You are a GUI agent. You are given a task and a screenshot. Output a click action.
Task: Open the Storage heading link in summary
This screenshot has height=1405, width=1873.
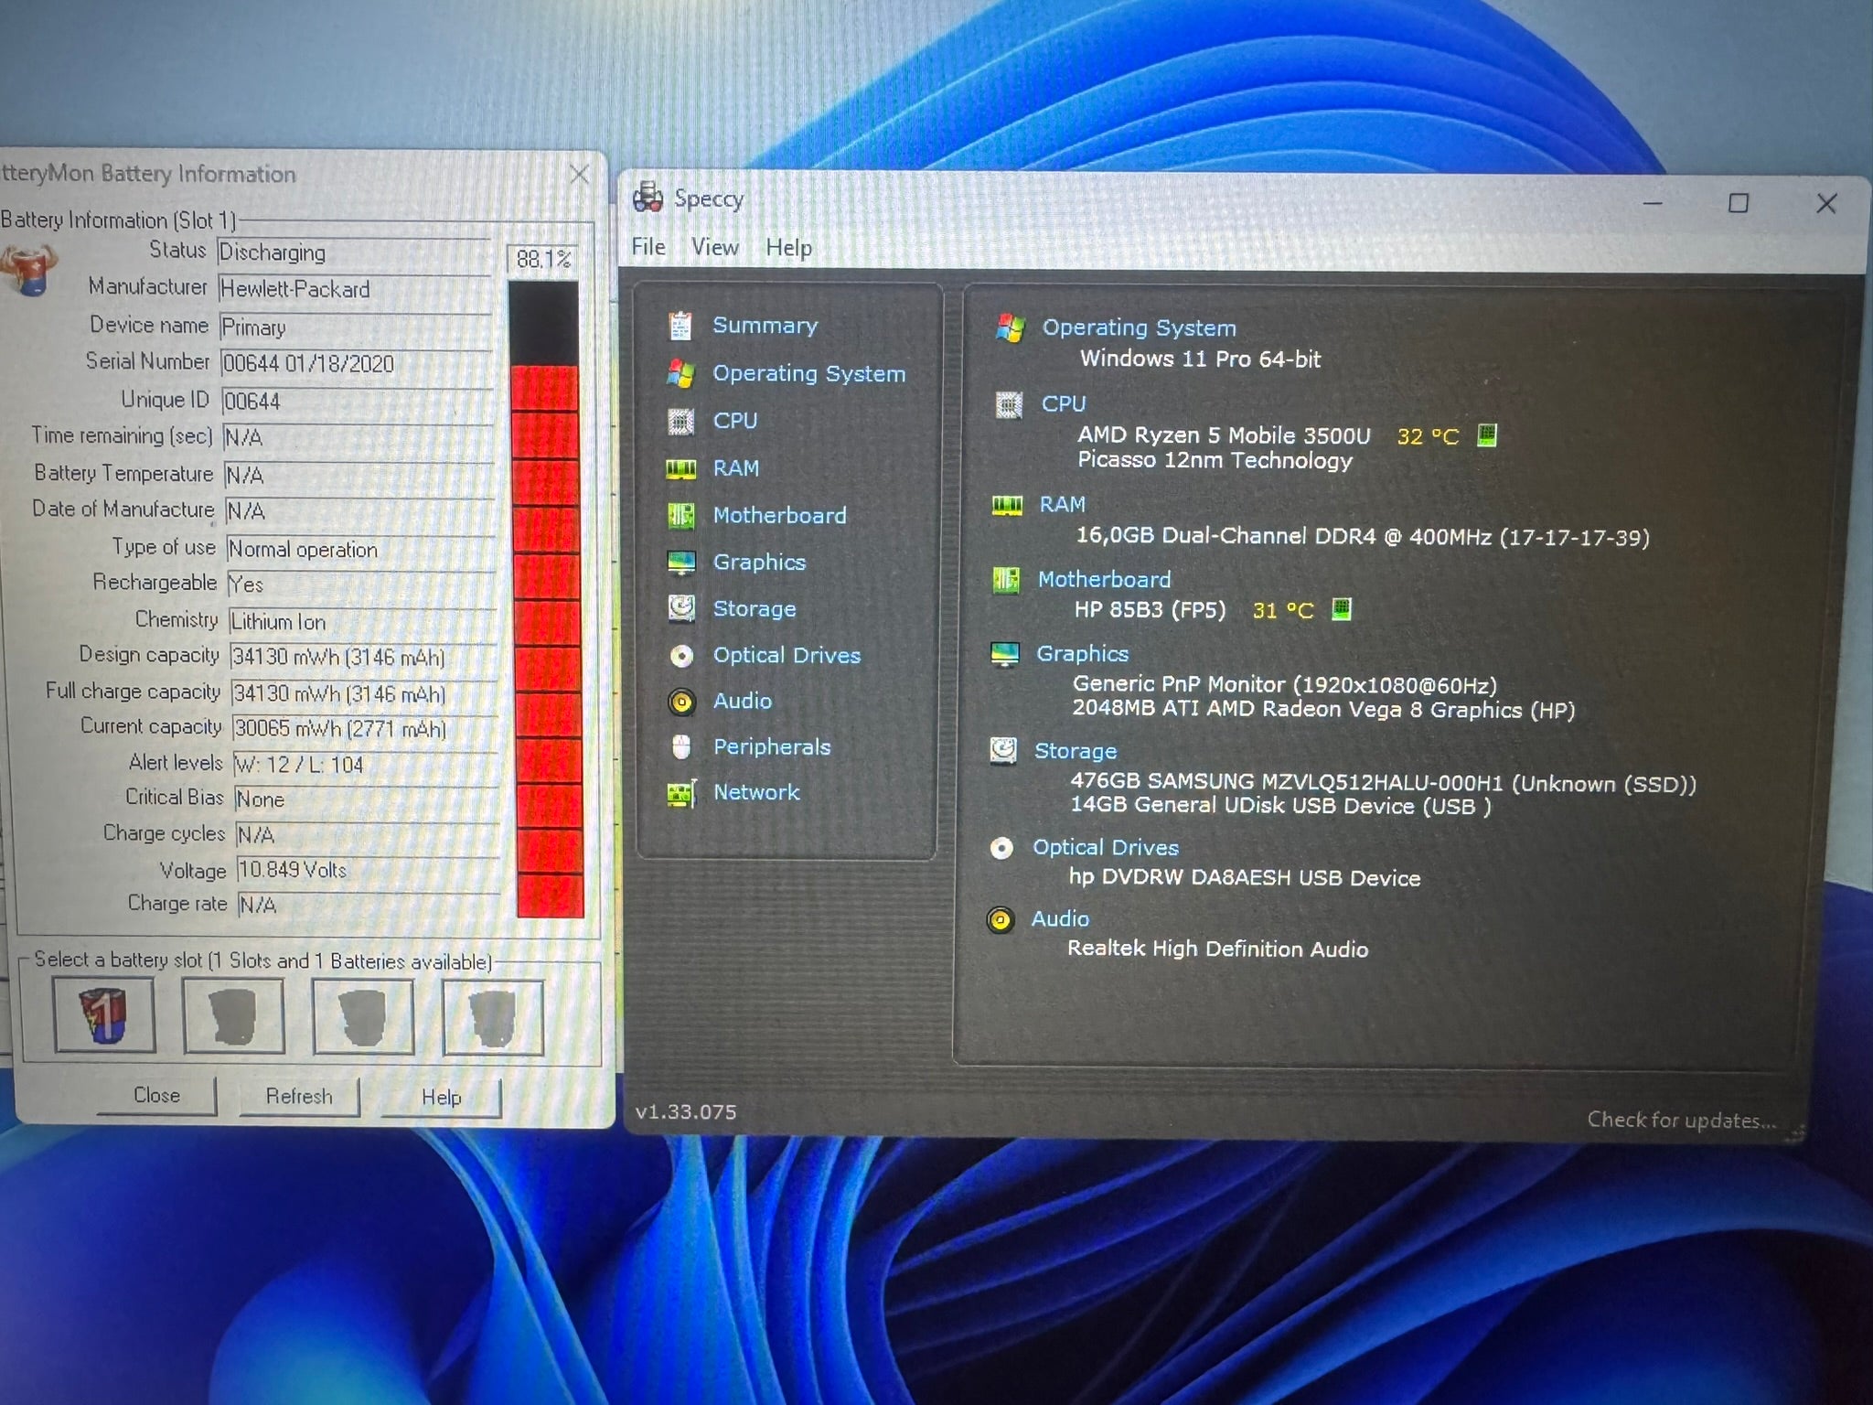[x=1076, y=751]
